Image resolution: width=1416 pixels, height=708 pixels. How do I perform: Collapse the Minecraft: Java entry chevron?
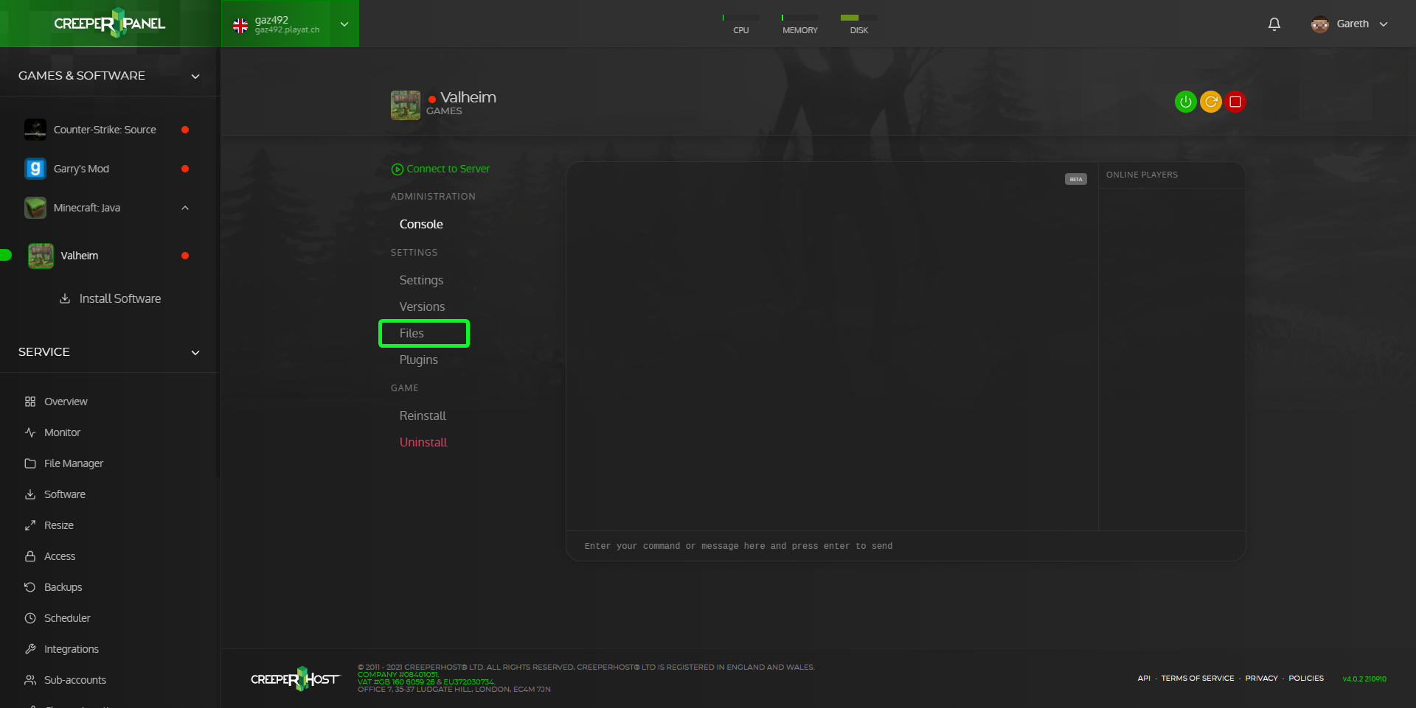coord(185,208)
